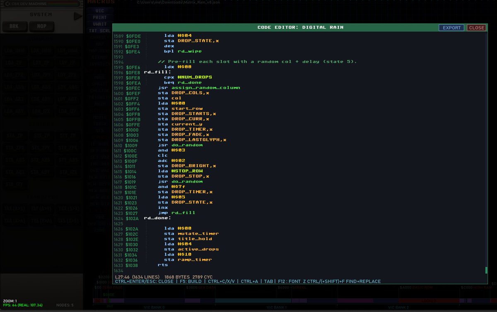Click the EXPORT button in code editor
Image resolution: width=497 pixels, height=312 pixels.
452,28
